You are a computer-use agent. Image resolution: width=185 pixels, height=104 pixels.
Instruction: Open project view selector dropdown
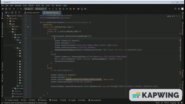pos(7,12)
